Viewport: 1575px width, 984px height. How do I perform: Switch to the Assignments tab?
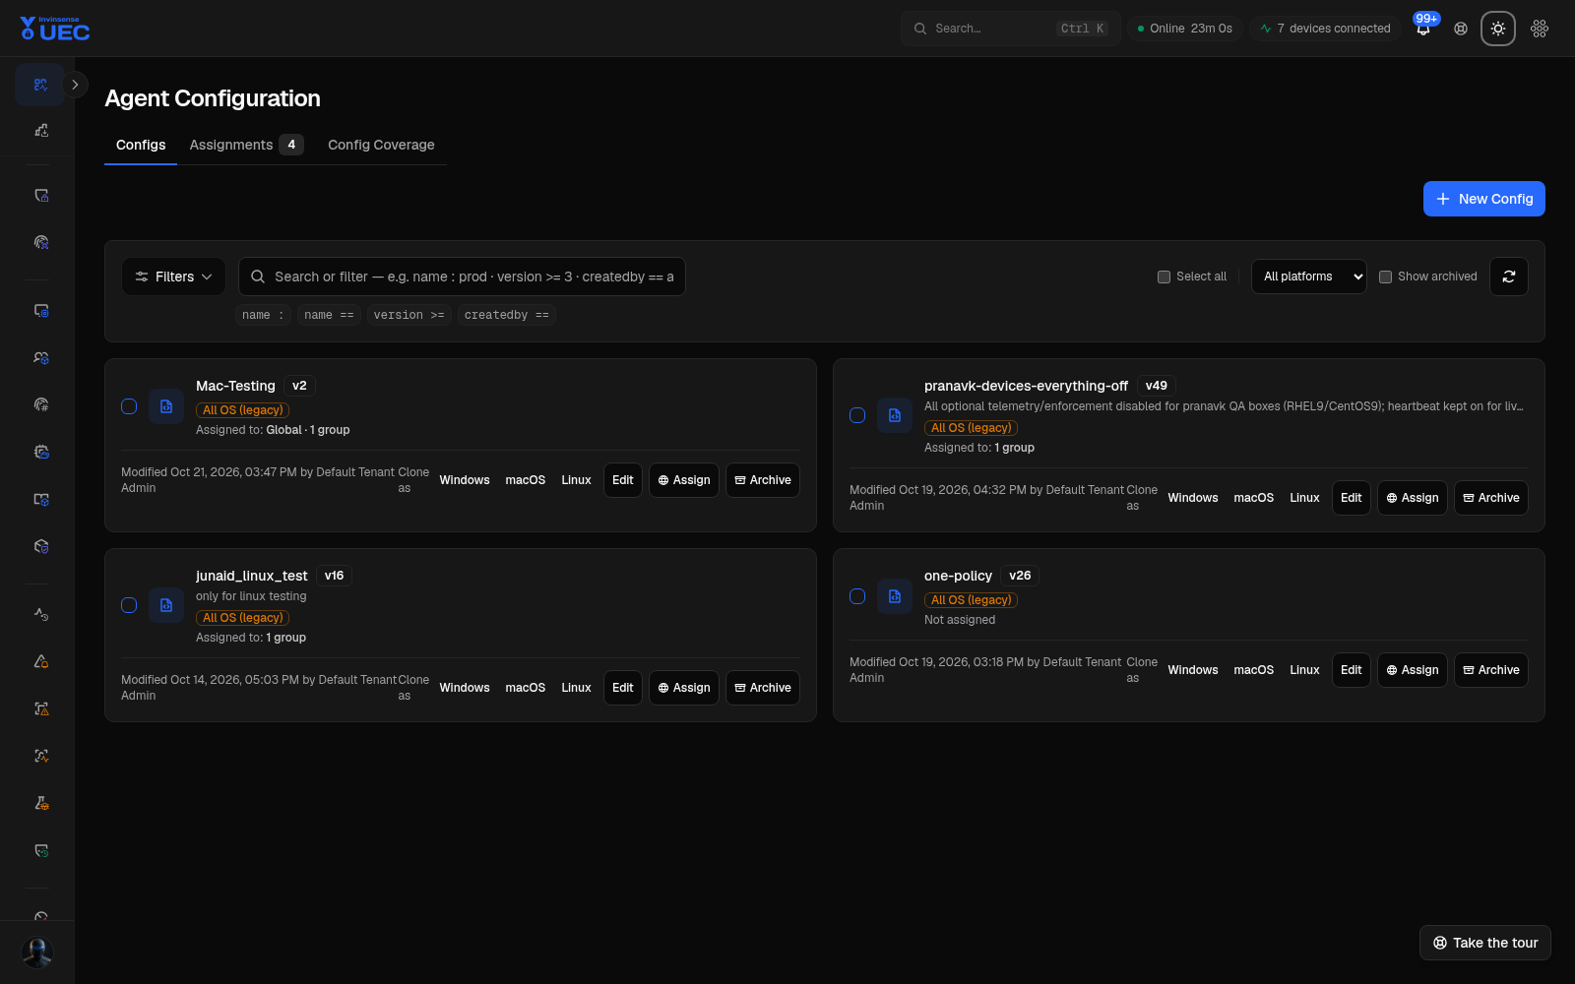point(246,145)
